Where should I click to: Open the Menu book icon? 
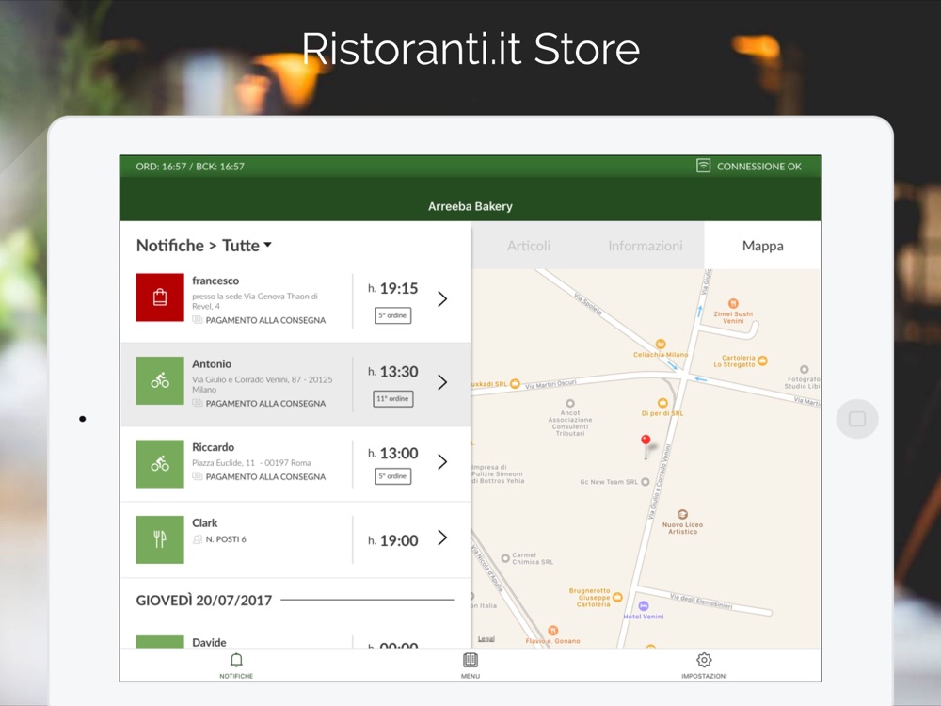click(470, 661)
